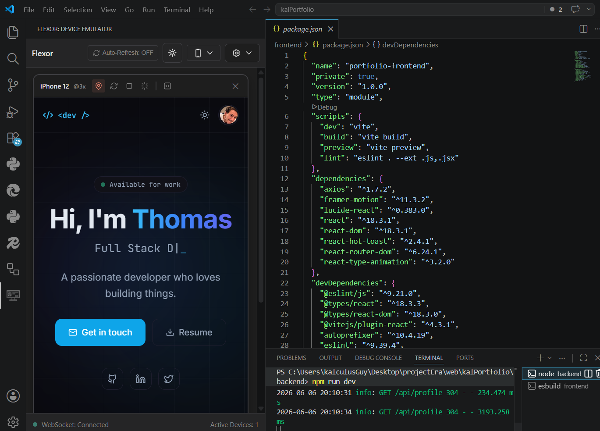600x431 pixels.
Task: Open the Microsoft Edge tools icon in the activity bar
Action: [x=13, y=191]
